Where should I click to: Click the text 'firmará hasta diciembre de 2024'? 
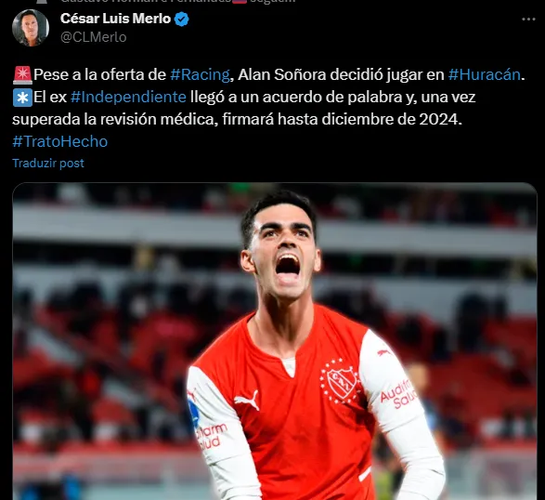click(x=342, y=119)
